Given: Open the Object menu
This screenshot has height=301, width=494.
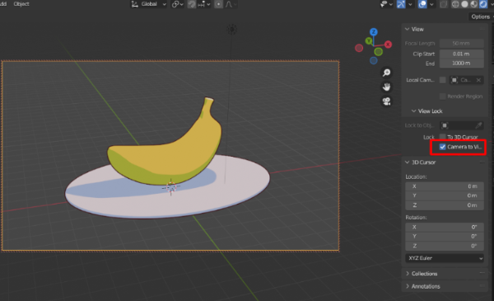Looking at the screenshot, I should [21, 4].
